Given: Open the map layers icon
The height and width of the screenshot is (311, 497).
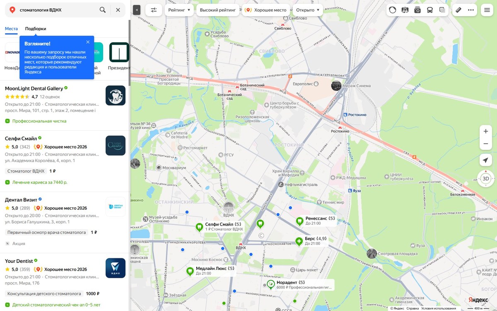Looking at the screenshot, I should (x=442, y=10).
